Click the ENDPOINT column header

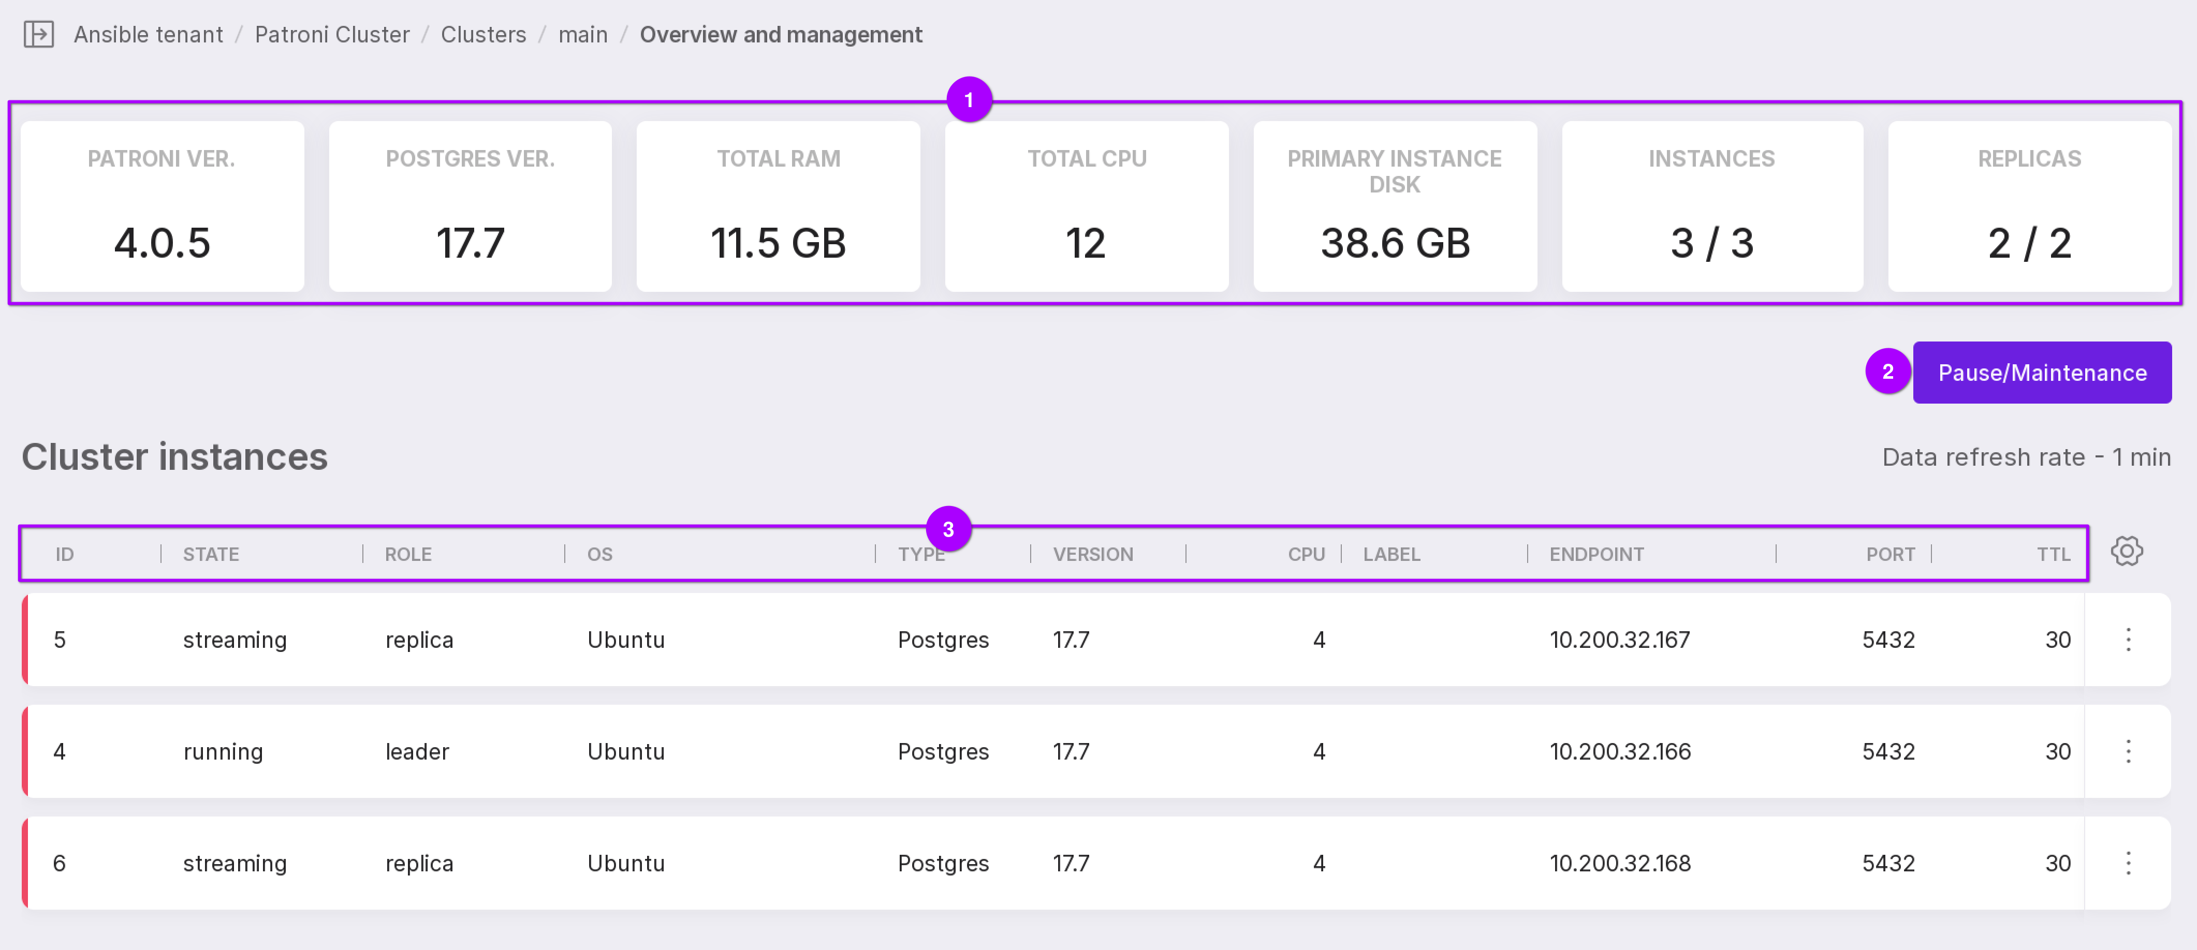coord(1596,554)
